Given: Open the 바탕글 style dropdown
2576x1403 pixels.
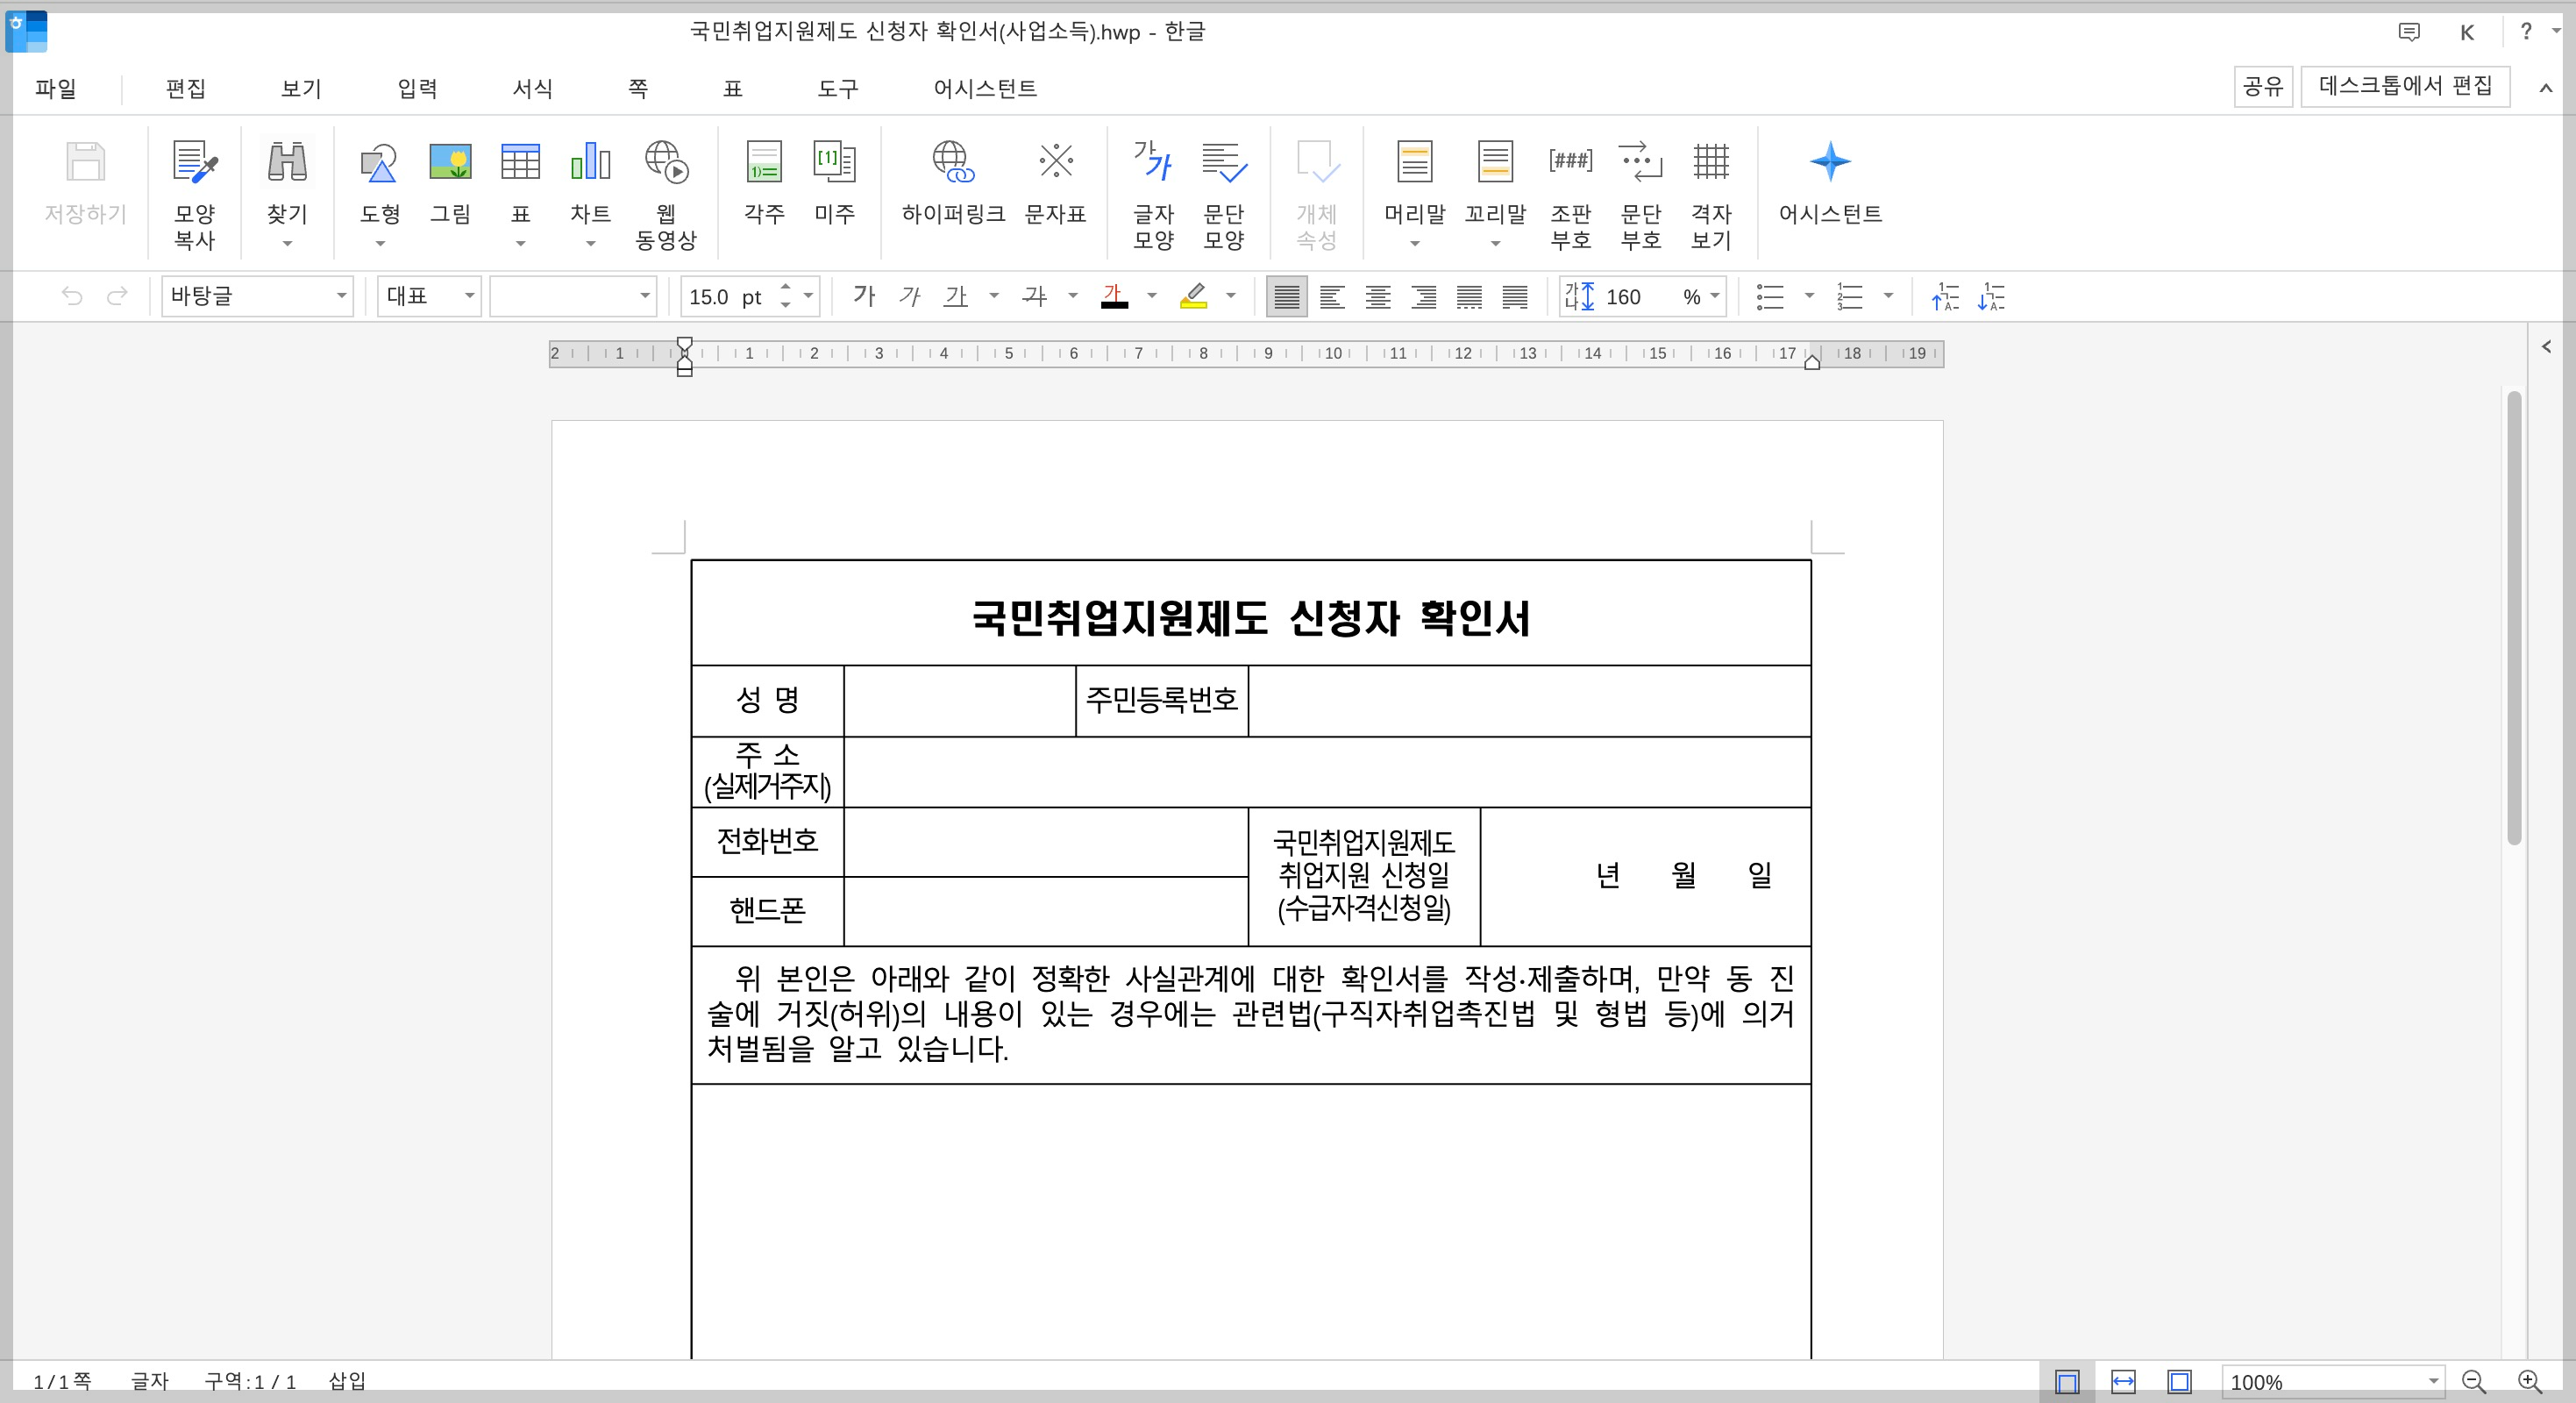Looking at the screenshot, I should [x=341, y=296].
